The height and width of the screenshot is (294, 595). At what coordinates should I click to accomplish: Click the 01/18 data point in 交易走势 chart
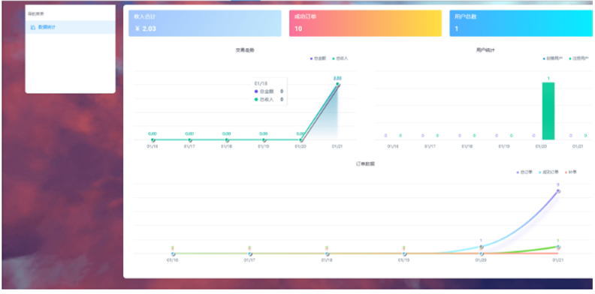[227, 139]
